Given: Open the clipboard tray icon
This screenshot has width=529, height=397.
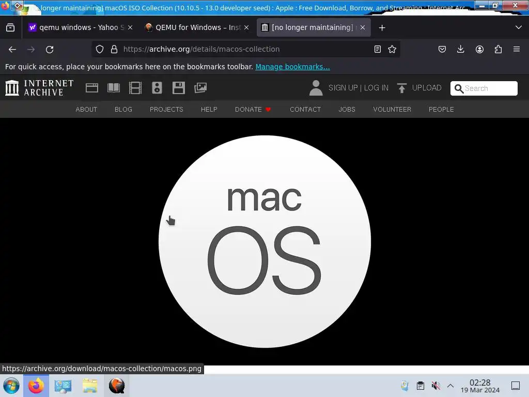Looking at the screenshot, I should click(x=421, y=386).
